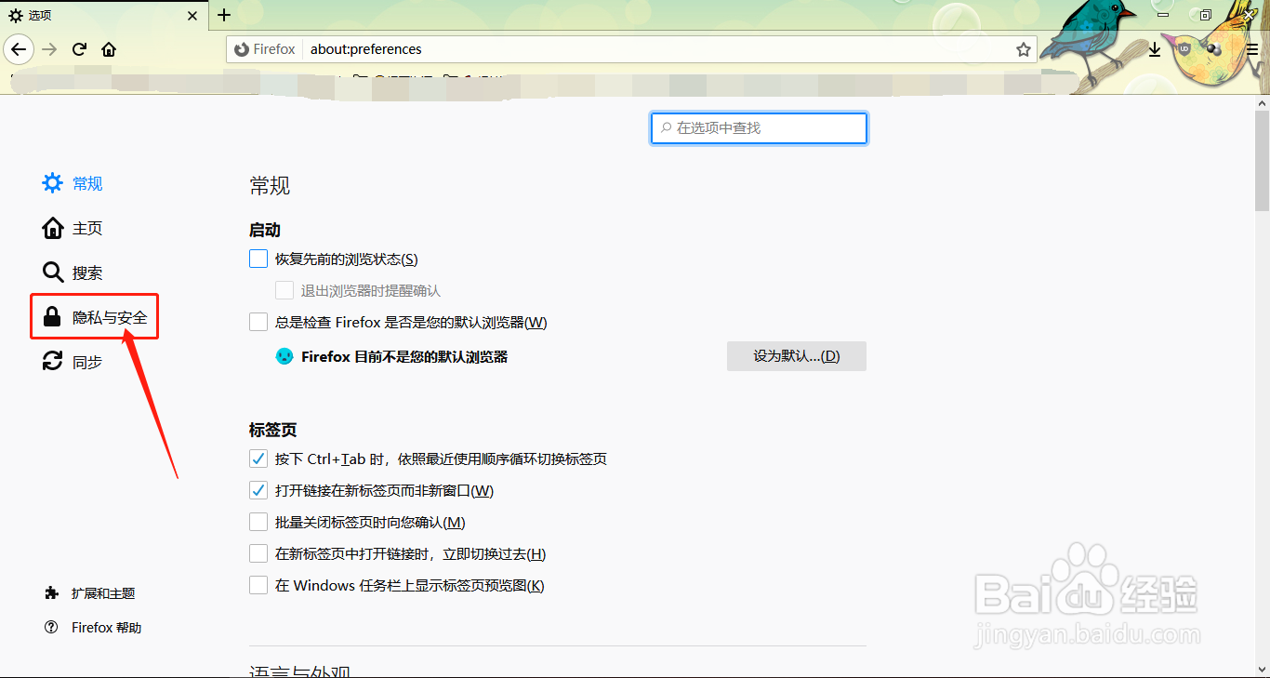Open the Firefox hamburger menu
1270x678 pixels.
point(1252,49)
